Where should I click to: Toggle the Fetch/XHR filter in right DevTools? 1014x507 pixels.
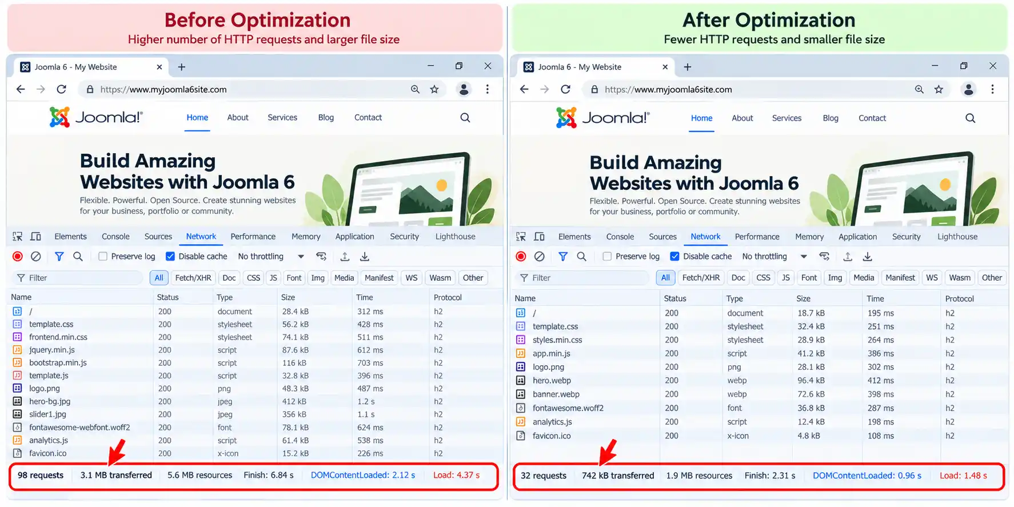point(701,278)
